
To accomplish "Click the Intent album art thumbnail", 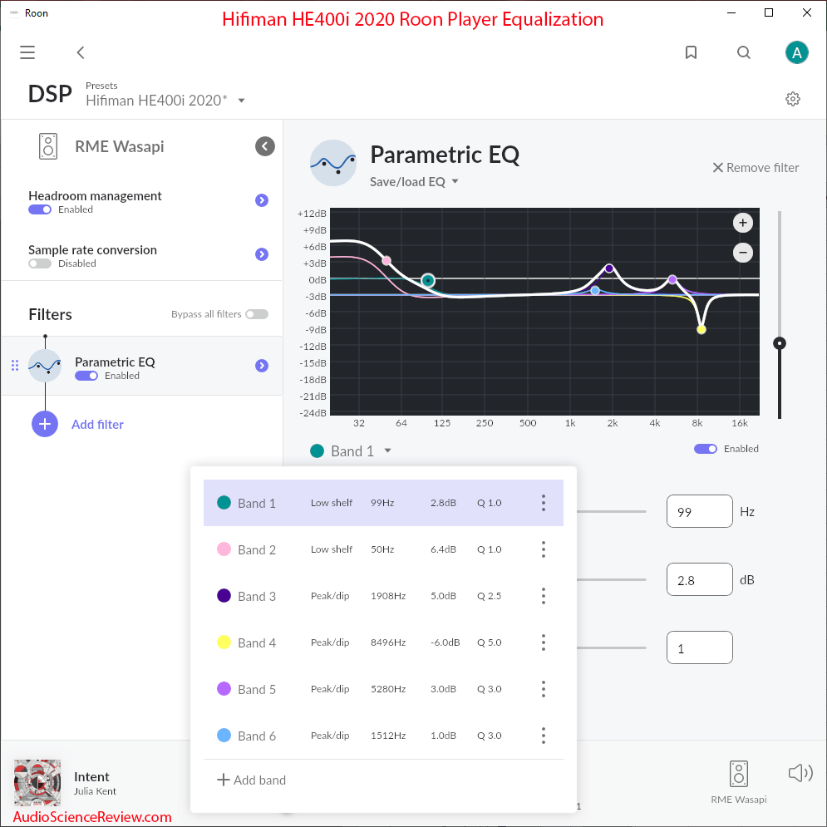I will 37,783.
